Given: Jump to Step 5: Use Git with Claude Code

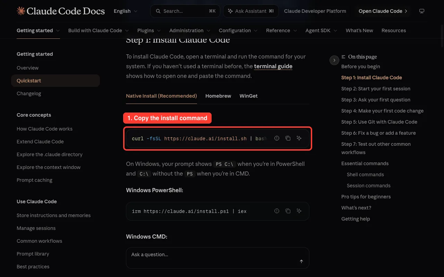Looking at the screenshot, I should 379,122.
